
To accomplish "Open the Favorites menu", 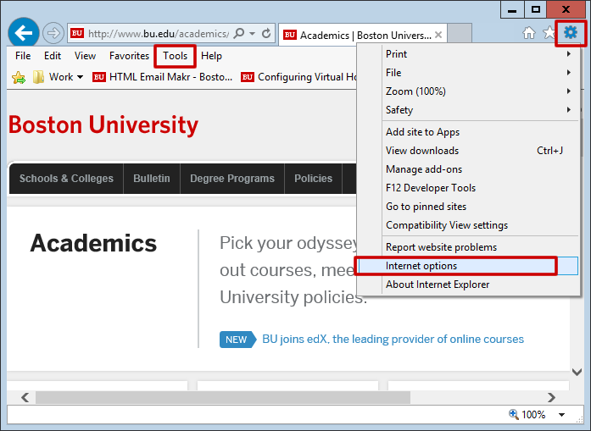I will (129, 56).
